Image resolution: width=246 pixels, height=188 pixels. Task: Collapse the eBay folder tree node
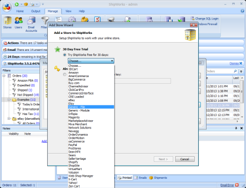[9, 119]
